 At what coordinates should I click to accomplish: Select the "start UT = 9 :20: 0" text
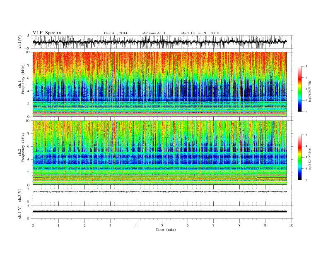click(200, 33)
